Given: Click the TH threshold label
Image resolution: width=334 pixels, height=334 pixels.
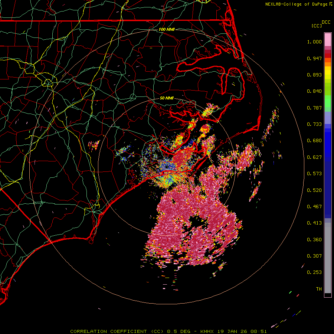Looking at the screenshot, I should click(319, 289).
